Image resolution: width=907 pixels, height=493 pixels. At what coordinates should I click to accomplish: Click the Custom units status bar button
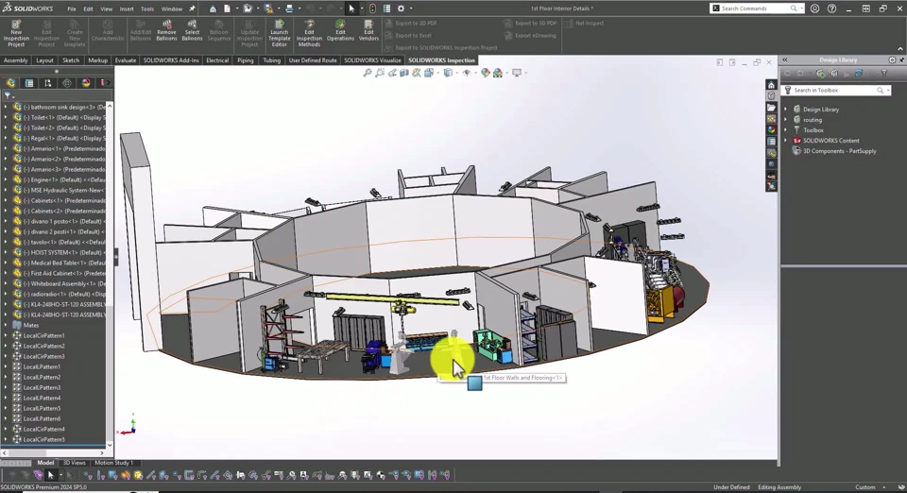[x=865, y=487]
